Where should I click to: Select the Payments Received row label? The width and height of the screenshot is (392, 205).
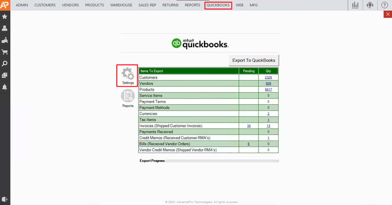(156, 132)
